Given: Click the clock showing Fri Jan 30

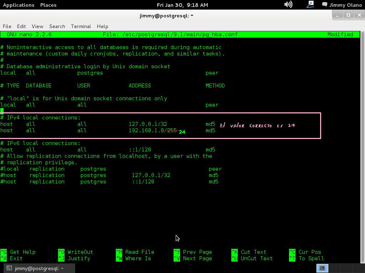Looking at the screenshot, I should [x=182, y=5].
